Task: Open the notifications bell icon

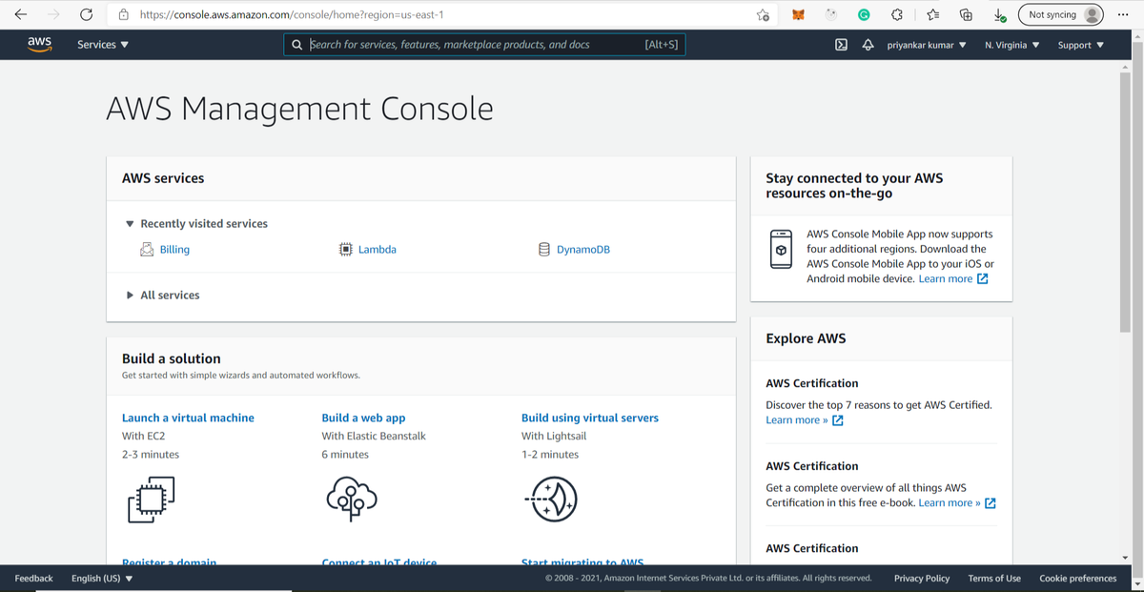Action: 868,45
